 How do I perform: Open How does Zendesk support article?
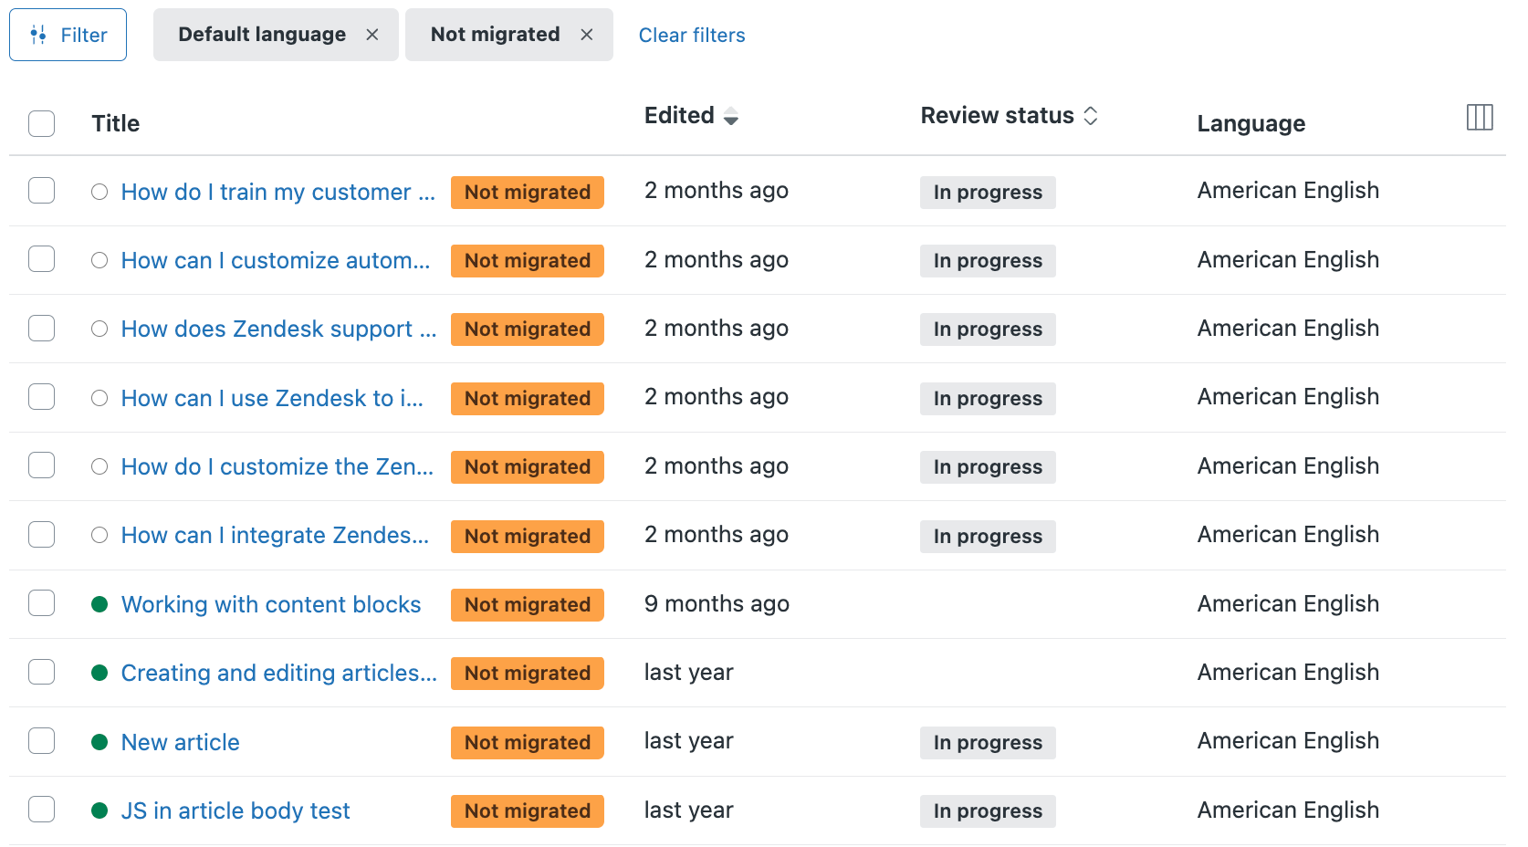(278, 329)
